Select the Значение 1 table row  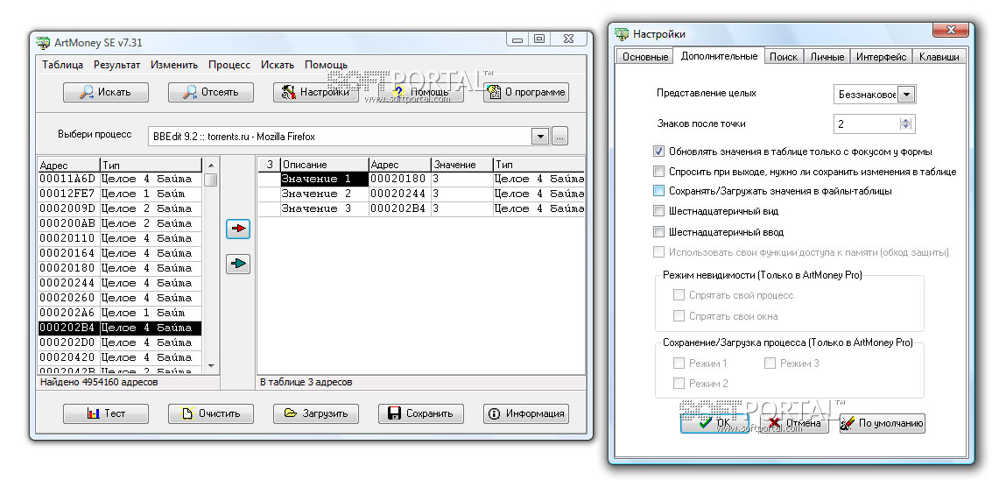pos(421,179)
